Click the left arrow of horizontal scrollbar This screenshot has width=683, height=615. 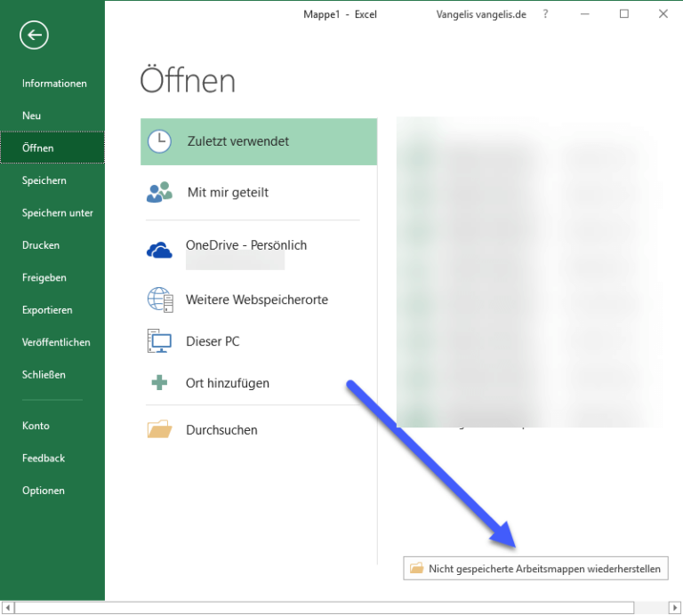click(x=9, y=607)
